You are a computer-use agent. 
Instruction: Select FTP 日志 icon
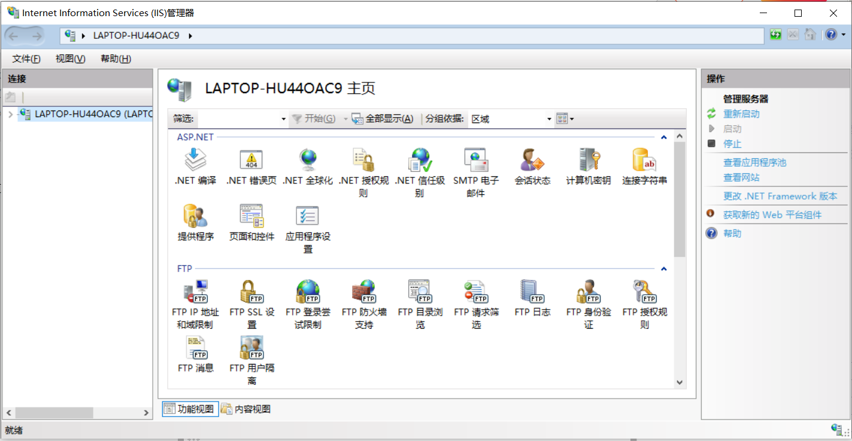point(532,298)
